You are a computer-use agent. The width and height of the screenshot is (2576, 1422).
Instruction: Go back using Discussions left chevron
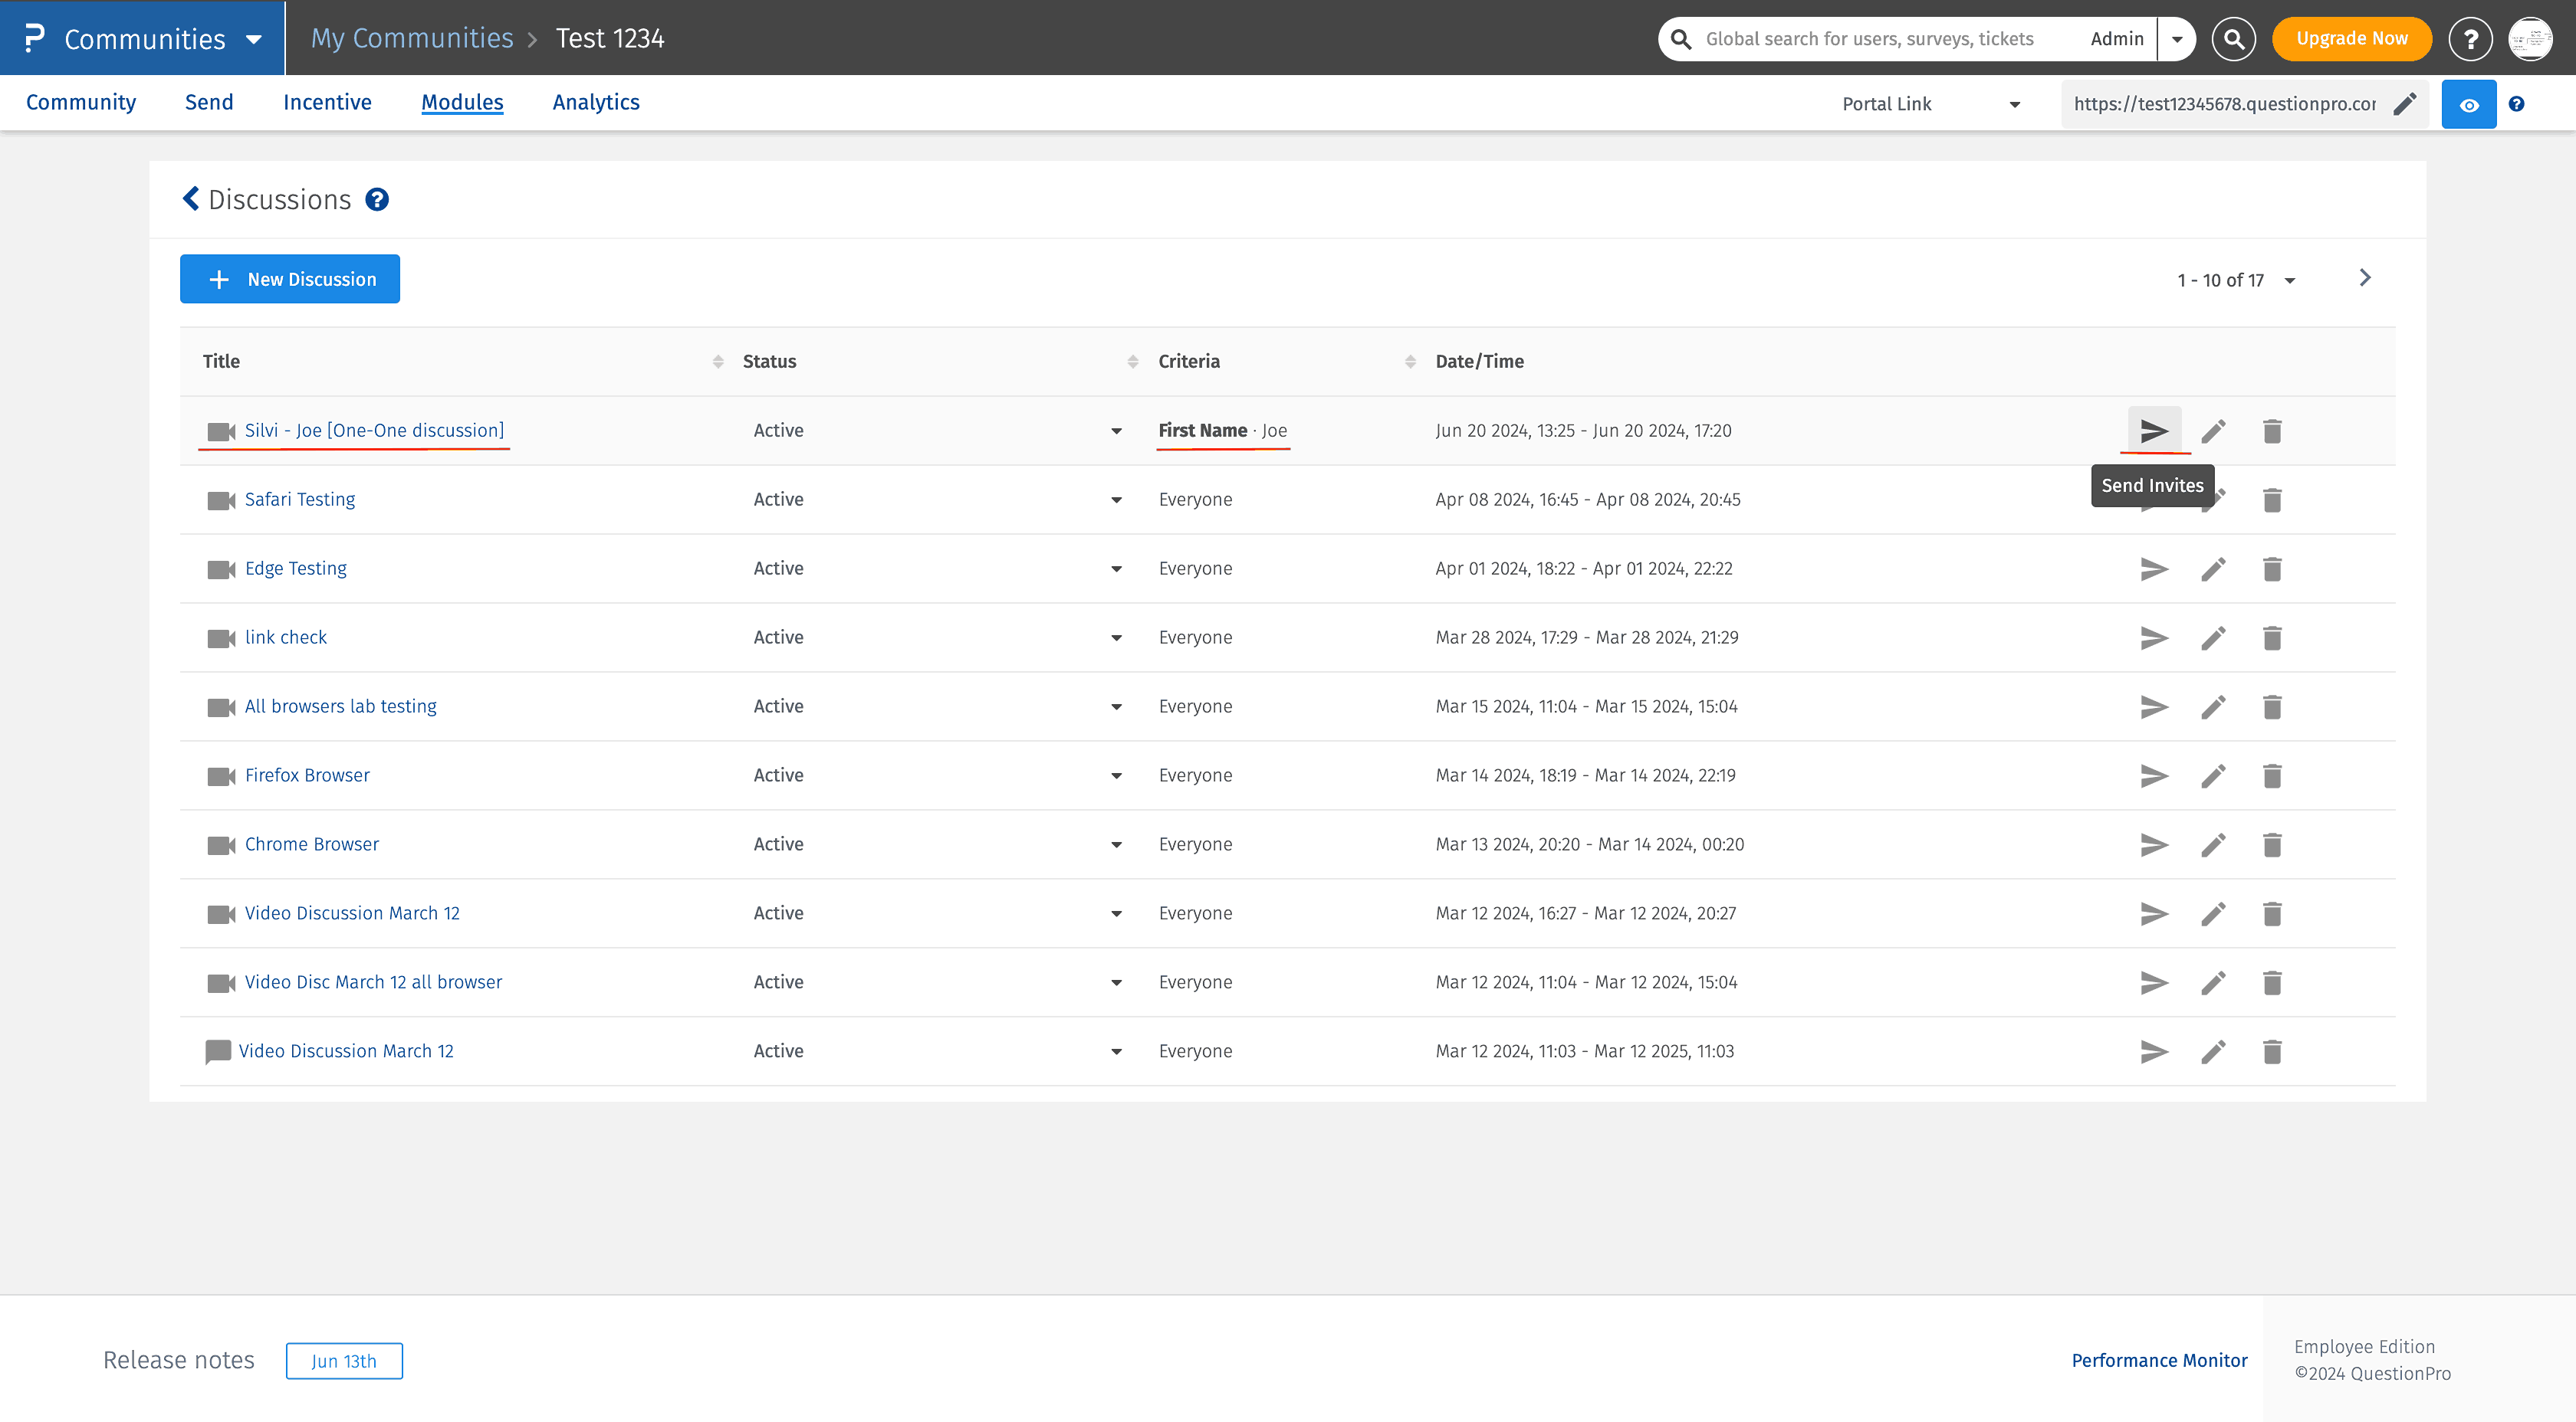(x=191, y=199)
